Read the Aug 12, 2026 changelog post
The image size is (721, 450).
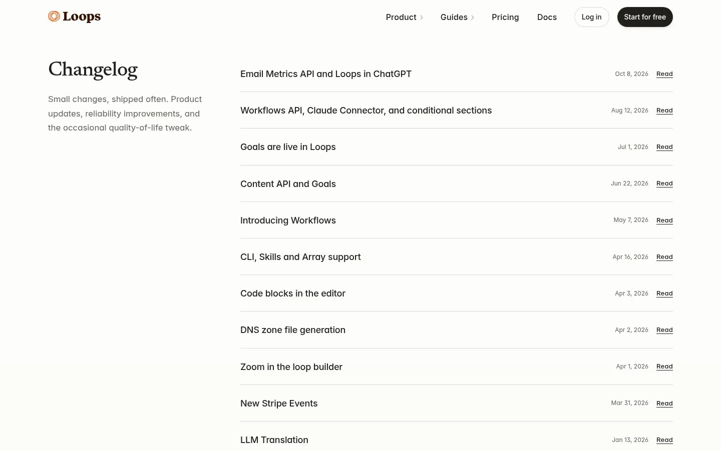click(x=664, y=110)
